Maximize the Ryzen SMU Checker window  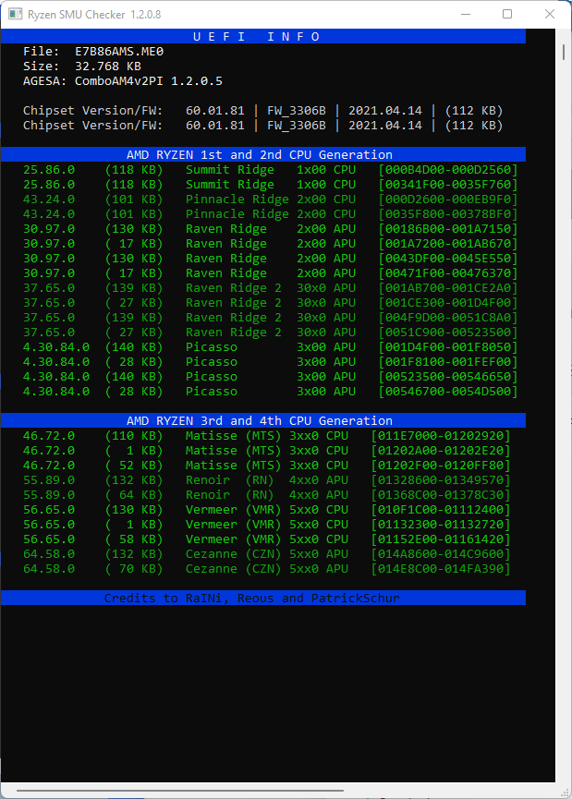point(507,14)
